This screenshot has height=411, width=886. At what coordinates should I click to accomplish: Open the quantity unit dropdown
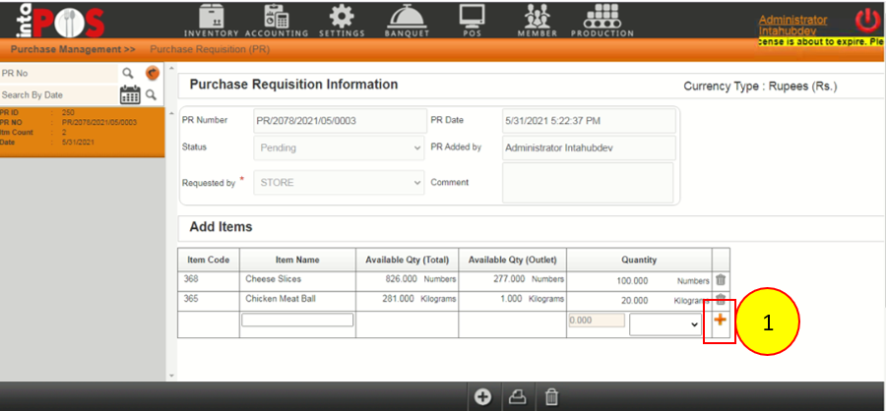tap(666, 323)
